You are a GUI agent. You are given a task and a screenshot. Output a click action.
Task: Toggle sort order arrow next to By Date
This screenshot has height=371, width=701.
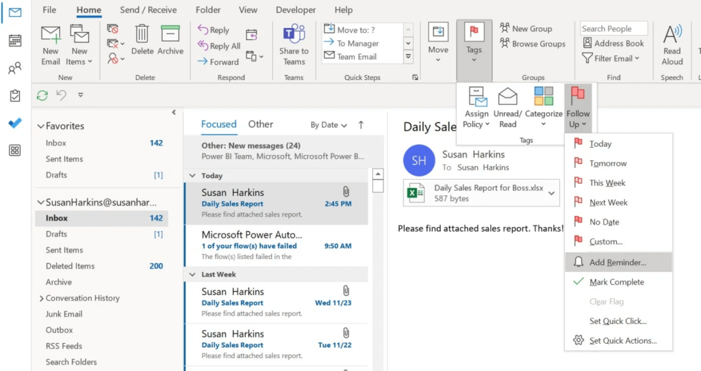pos(361,125)
